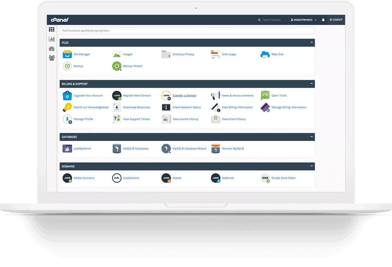This screenshot has width=392, height=267.
Task: Focus the Search Features field in header
Action: click(x=273, y=20)
